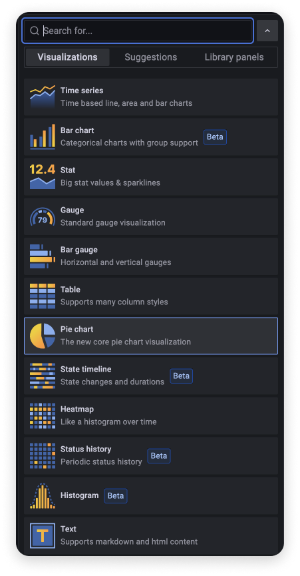
Task: Collapse the visualization picker with chevron
Action: (267, 31)
